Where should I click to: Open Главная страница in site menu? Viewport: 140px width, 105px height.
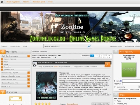pyautogui.click(x=10, y=59)
